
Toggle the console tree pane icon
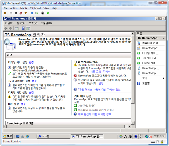[17, 28]
